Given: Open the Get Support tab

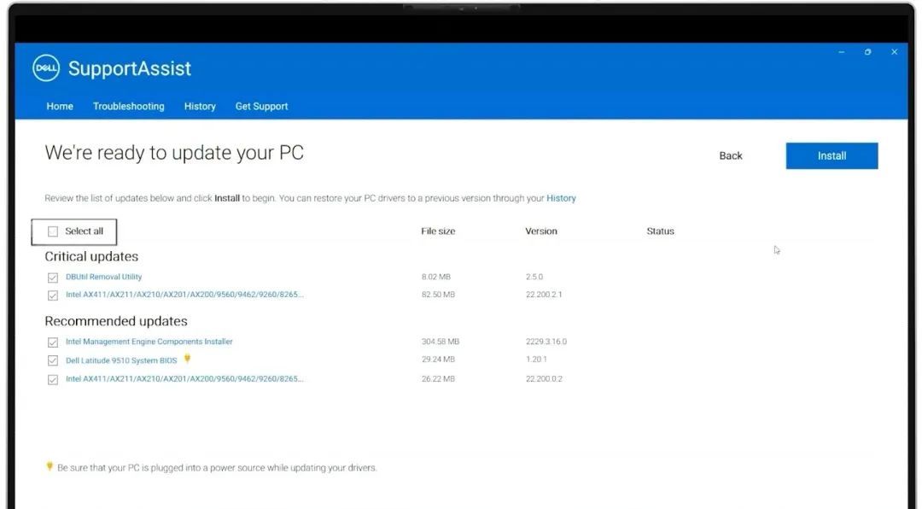Looking at the screenshot, I should click(x=262, y=107).
